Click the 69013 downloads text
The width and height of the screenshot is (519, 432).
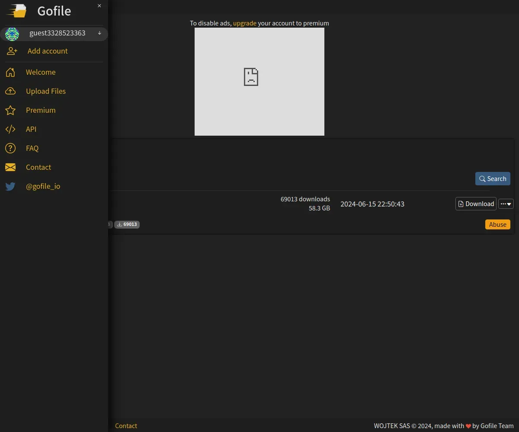coord(305,199)
